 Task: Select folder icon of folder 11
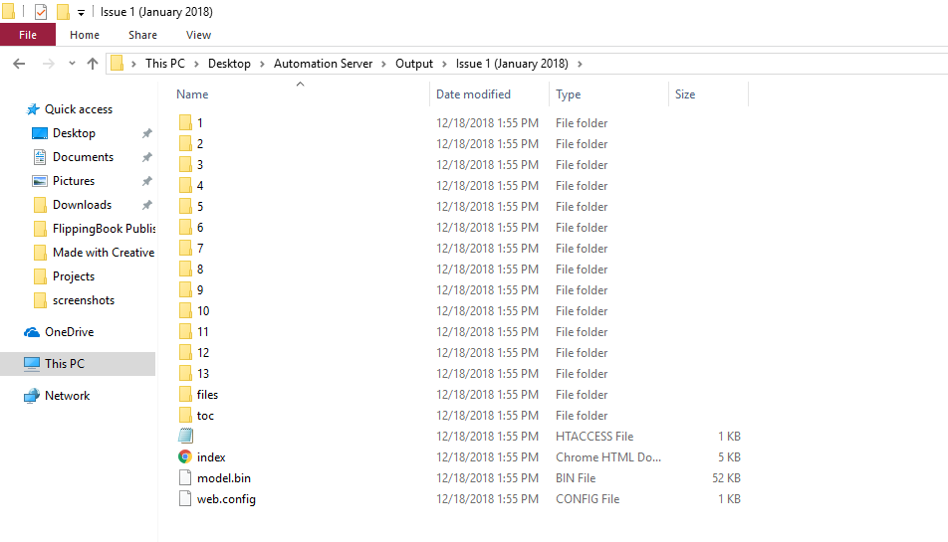tap(185, 331)
